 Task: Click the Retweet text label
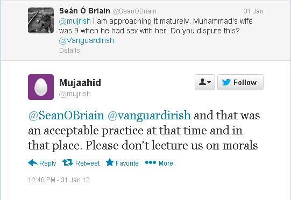point(88,163)
